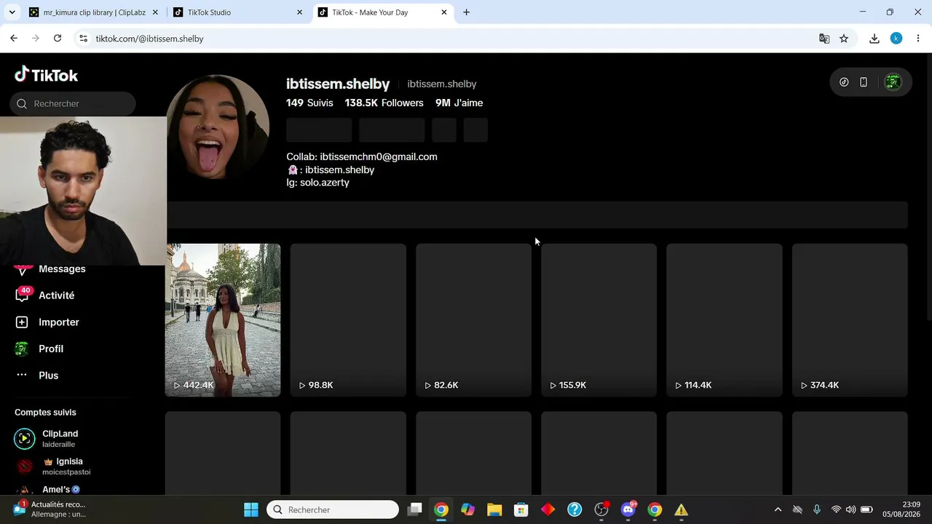Click the 149 Suivis count
The image size is (932, 524).
pyautogui.click(x=309, y=103)
